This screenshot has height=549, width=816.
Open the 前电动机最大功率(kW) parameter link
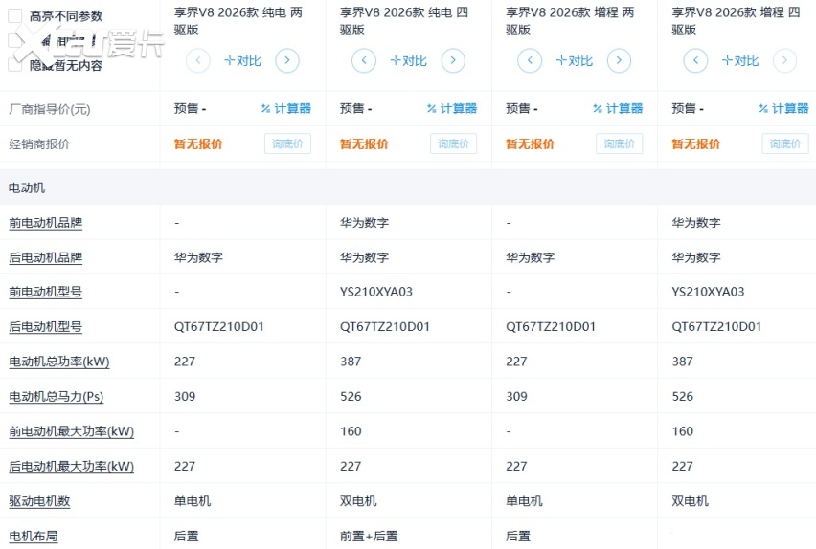point(71,431)
